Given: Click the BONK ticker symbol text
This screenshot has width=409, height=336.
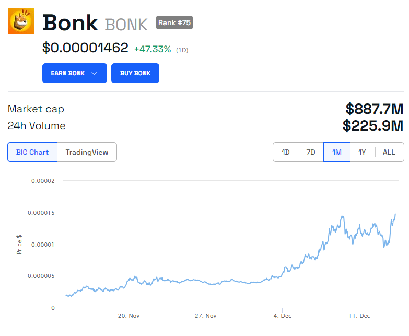Looking at the screenshot, I should (x=126, y=24).
